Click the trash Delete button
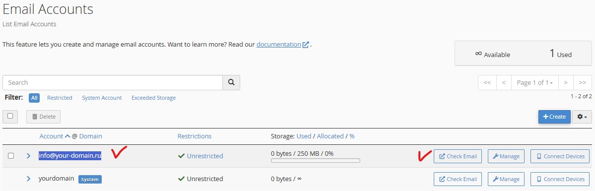Image resolution: width=595 pixels, height=191 pixels. [43, 117]
